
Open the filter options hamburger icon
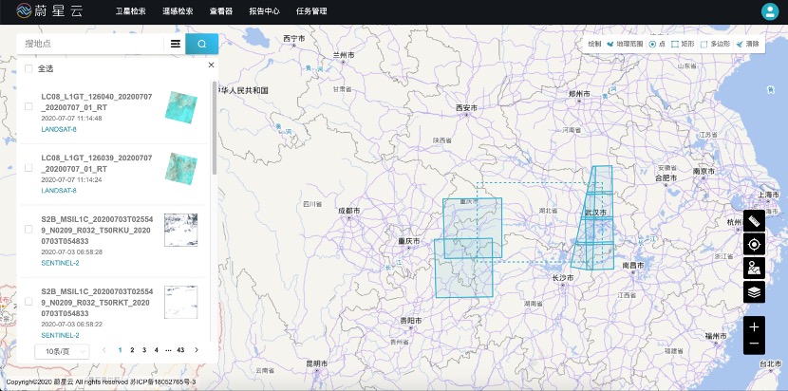[176, 44]
